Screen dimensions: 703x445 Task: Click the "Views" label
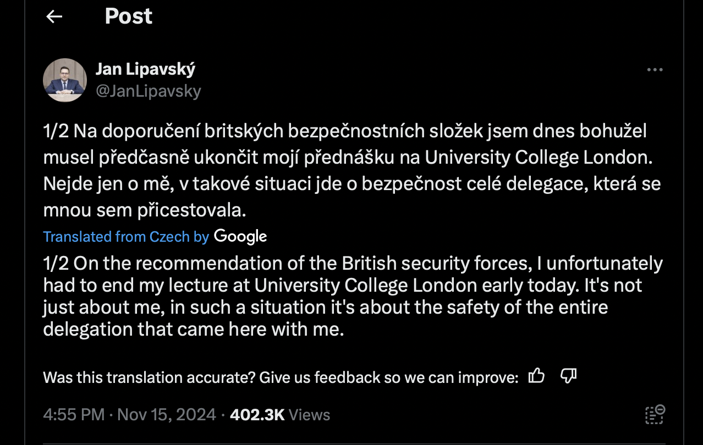310,414
